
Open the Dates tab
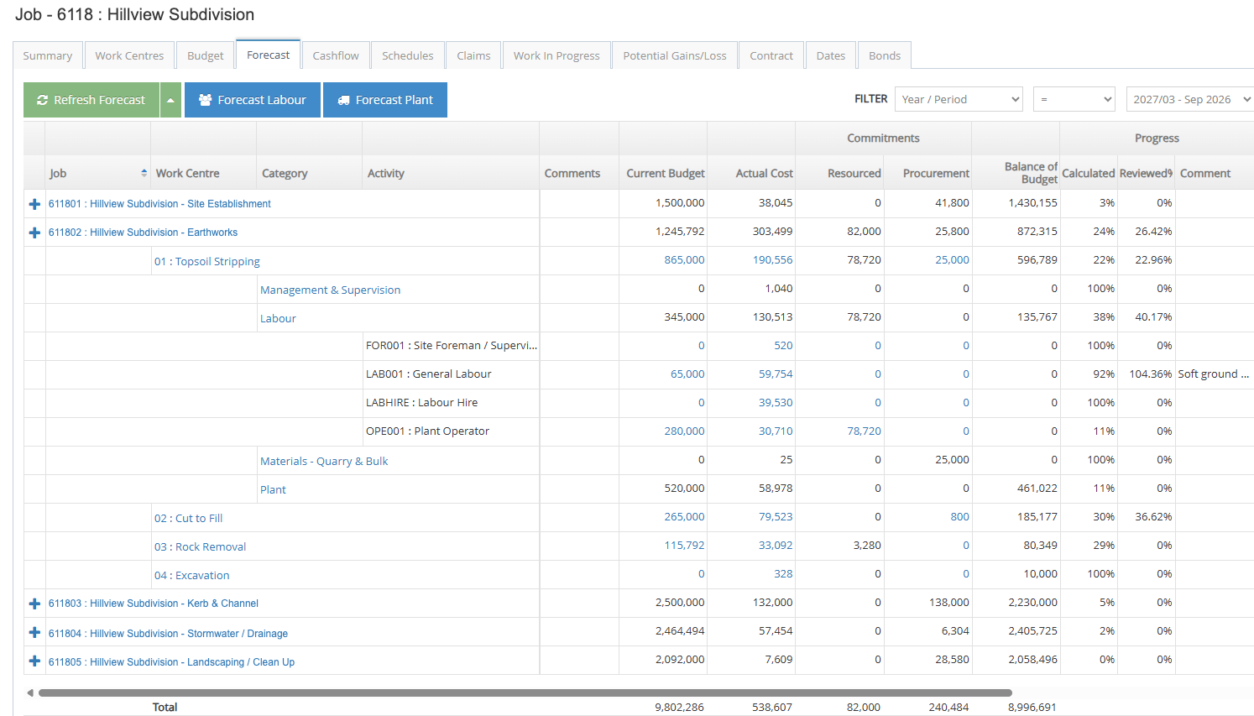(x=831, y=55)
